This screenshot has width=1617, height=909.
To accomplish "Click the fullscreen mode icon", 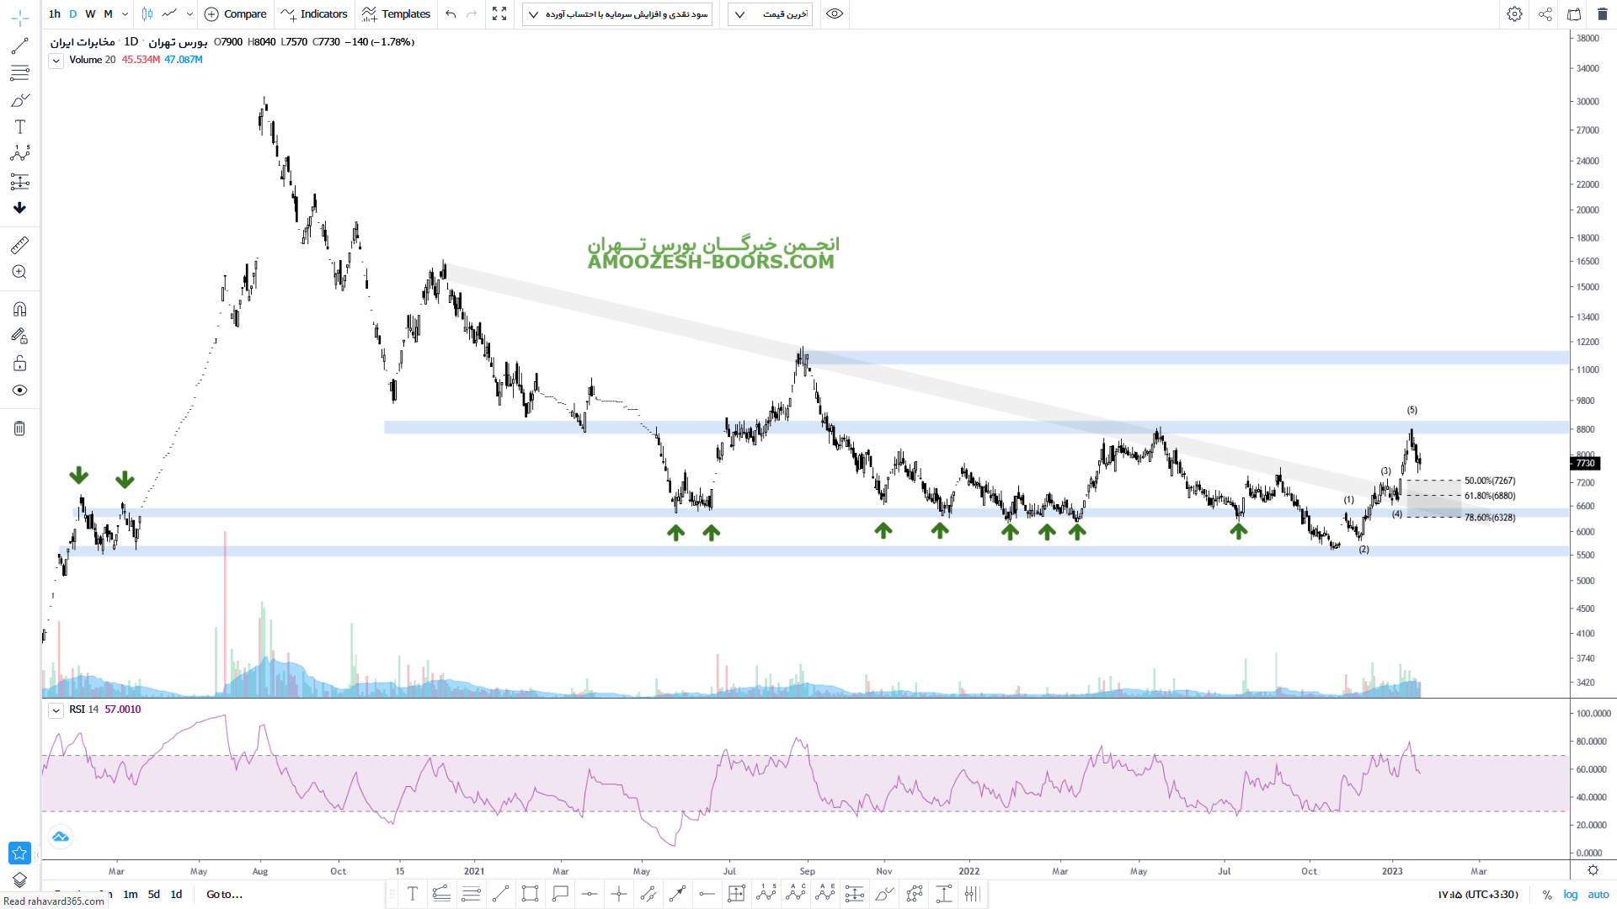I will pos(499,14).
